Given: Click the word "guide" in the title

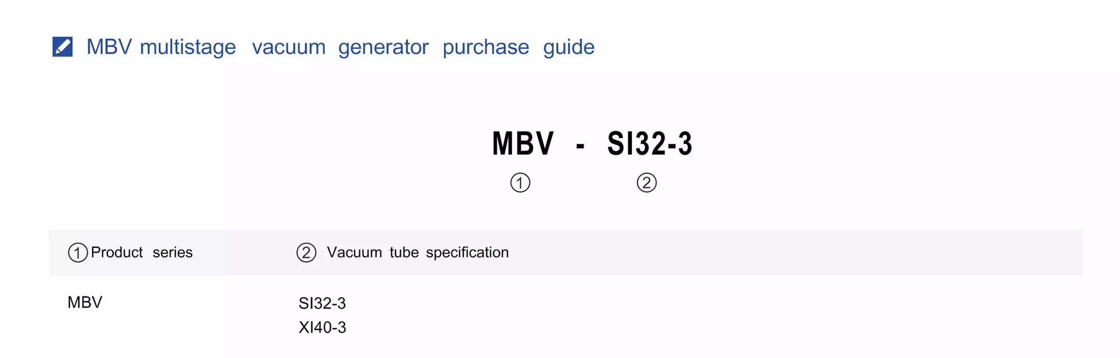Looking at the screenshot, I should coord(569,47).
